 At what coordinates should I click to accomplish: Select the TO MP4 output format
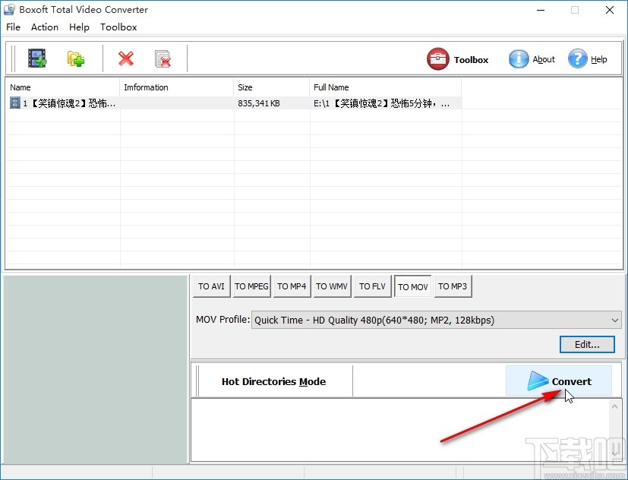292,286
